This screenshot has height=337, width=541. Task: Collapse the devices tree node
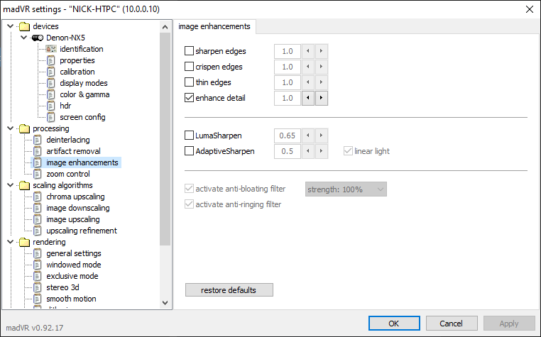pyautogui.click(x=10, y=26)
